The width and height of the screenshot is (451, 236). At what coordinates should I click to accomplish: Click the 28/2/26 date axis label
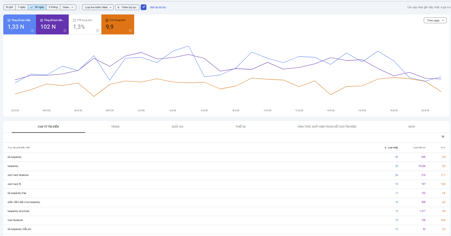(110, 110)
